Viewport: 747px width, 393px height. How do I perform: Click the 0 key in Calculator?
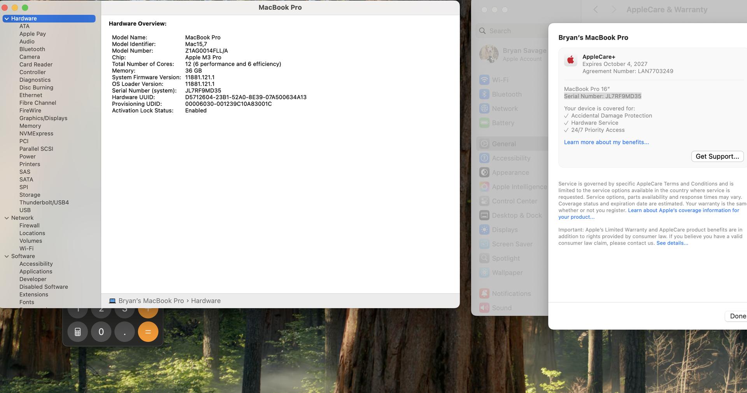pyautogui.click(x=101, y=332)
